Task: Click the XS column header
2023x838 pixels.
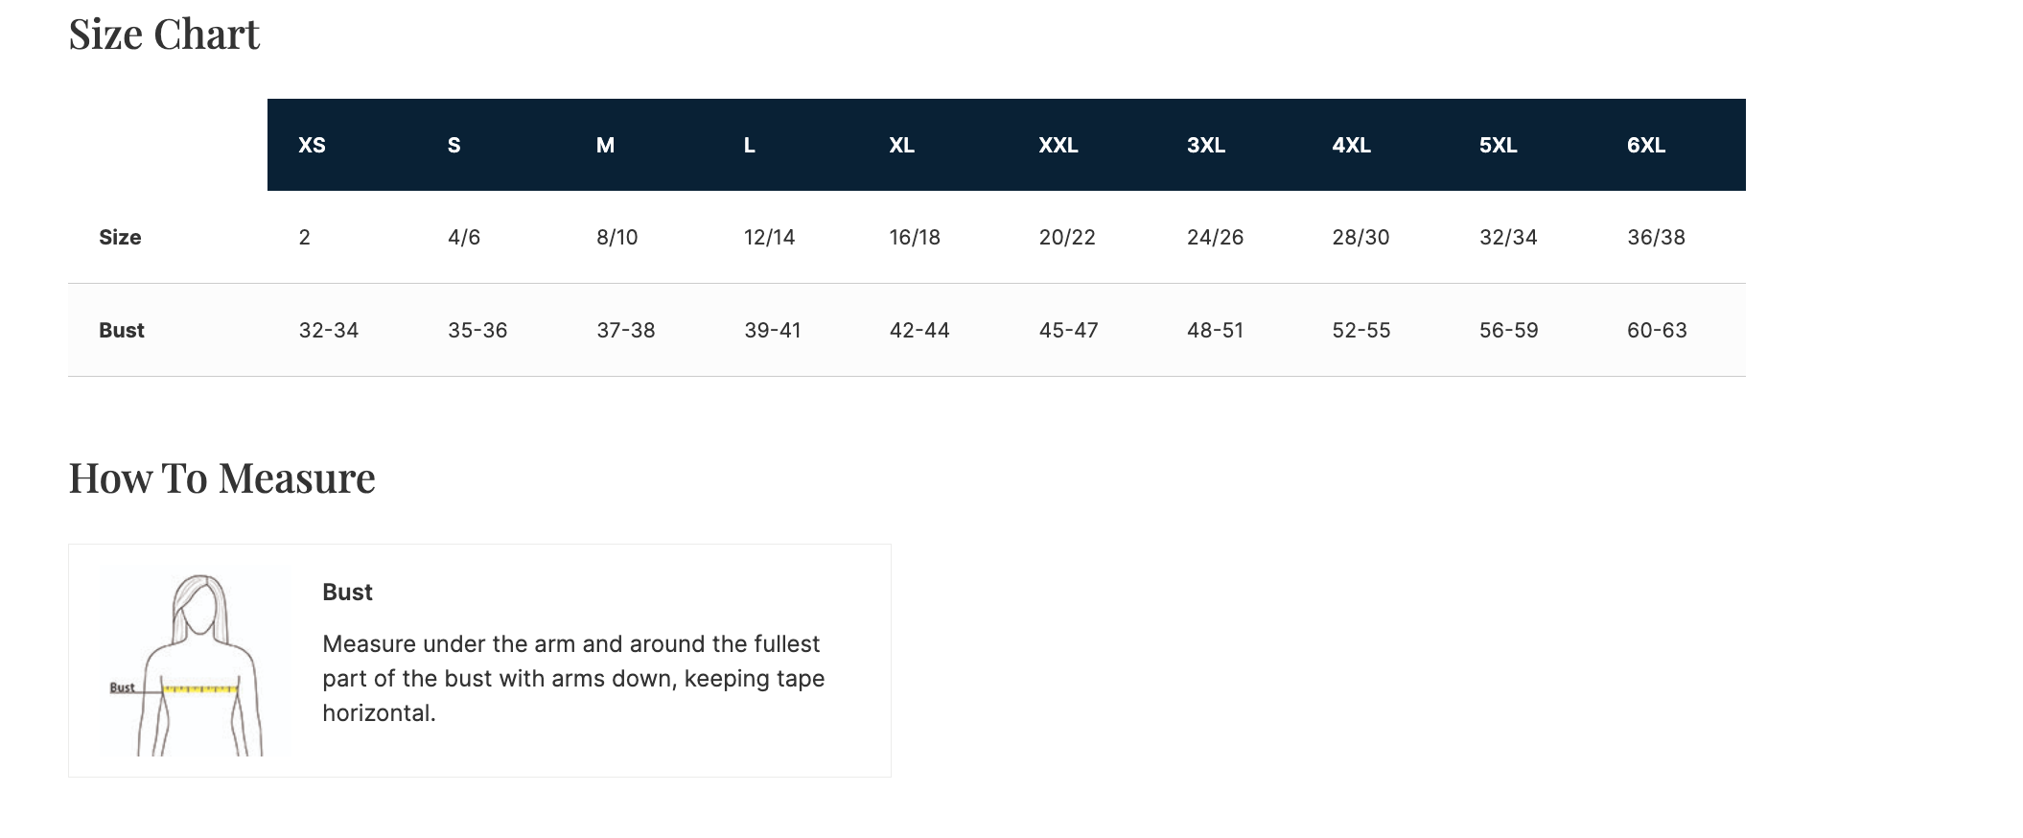Action: (312, 145)
